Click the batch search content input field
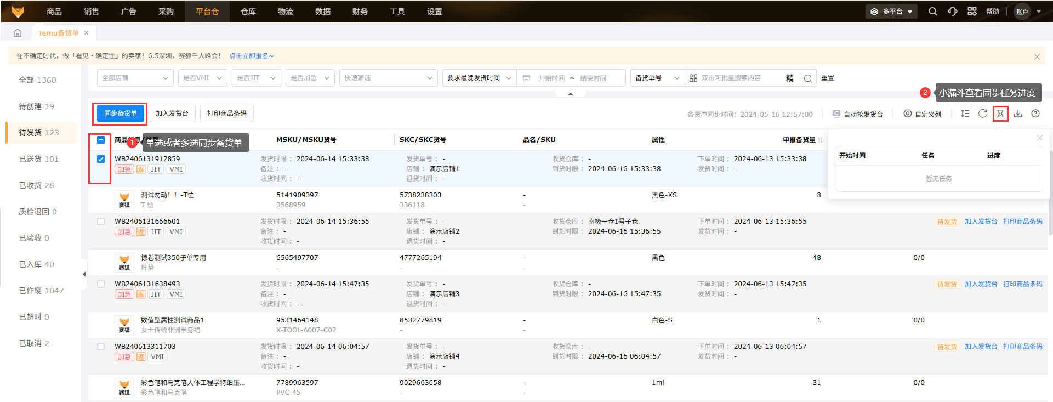Viewport: 1053px width, 402px height. (740, 78)
